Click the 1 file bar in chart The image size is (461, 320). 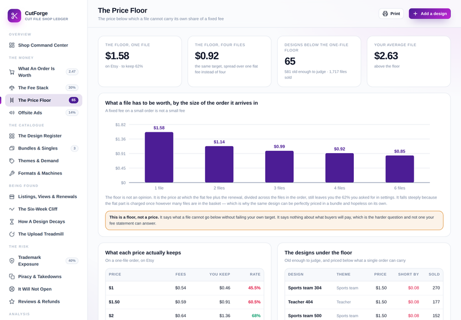click(x=159, y=157)
